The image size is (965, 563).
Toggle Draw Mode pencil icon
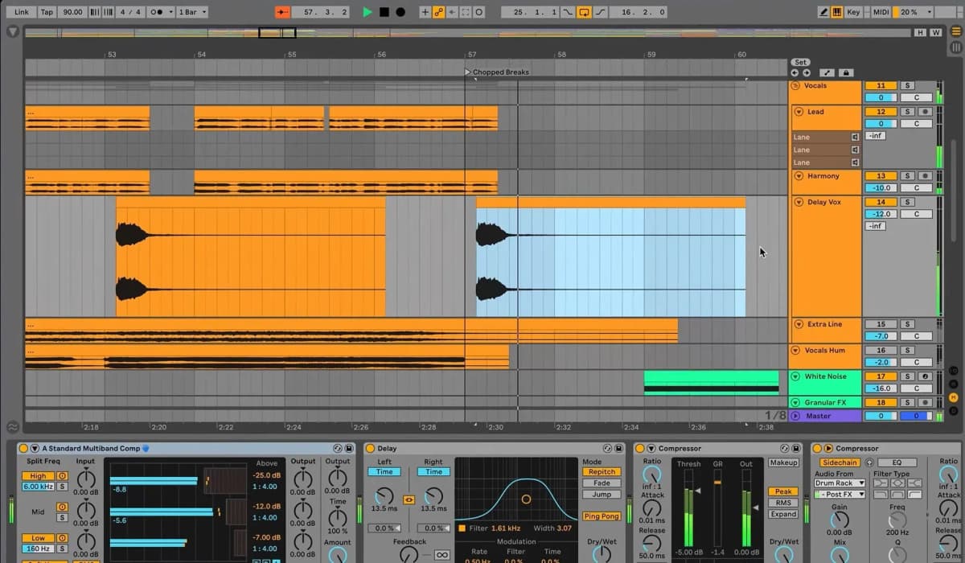click(x=823, y=12)
